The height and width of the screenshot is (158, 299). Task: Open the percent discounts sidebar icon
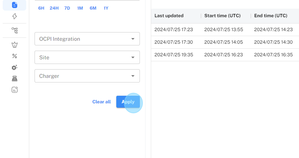(x=14, y=56)
